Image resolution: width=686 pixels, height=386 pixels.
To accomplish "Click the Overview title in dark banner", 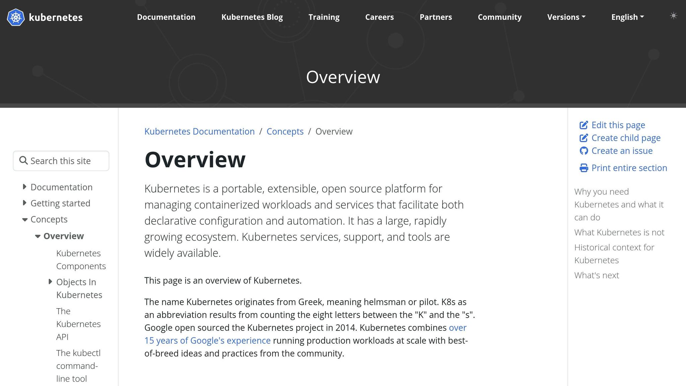I will tap(343, 77).
